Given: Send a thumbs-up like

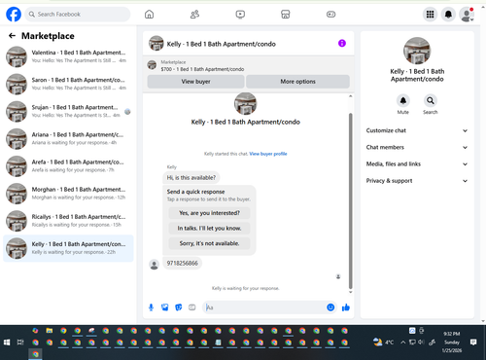Looking at the screenshot, I should [346, 307].
